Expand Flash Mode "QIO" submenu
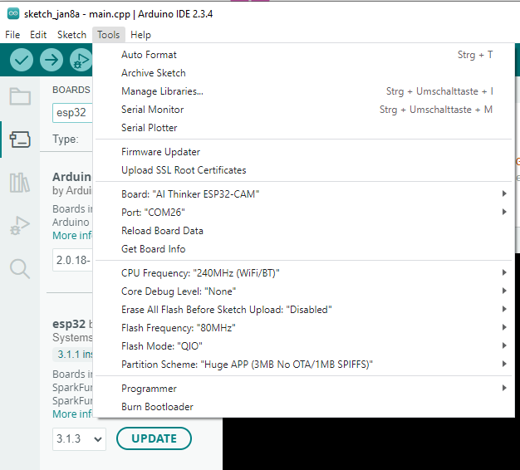 305,346
